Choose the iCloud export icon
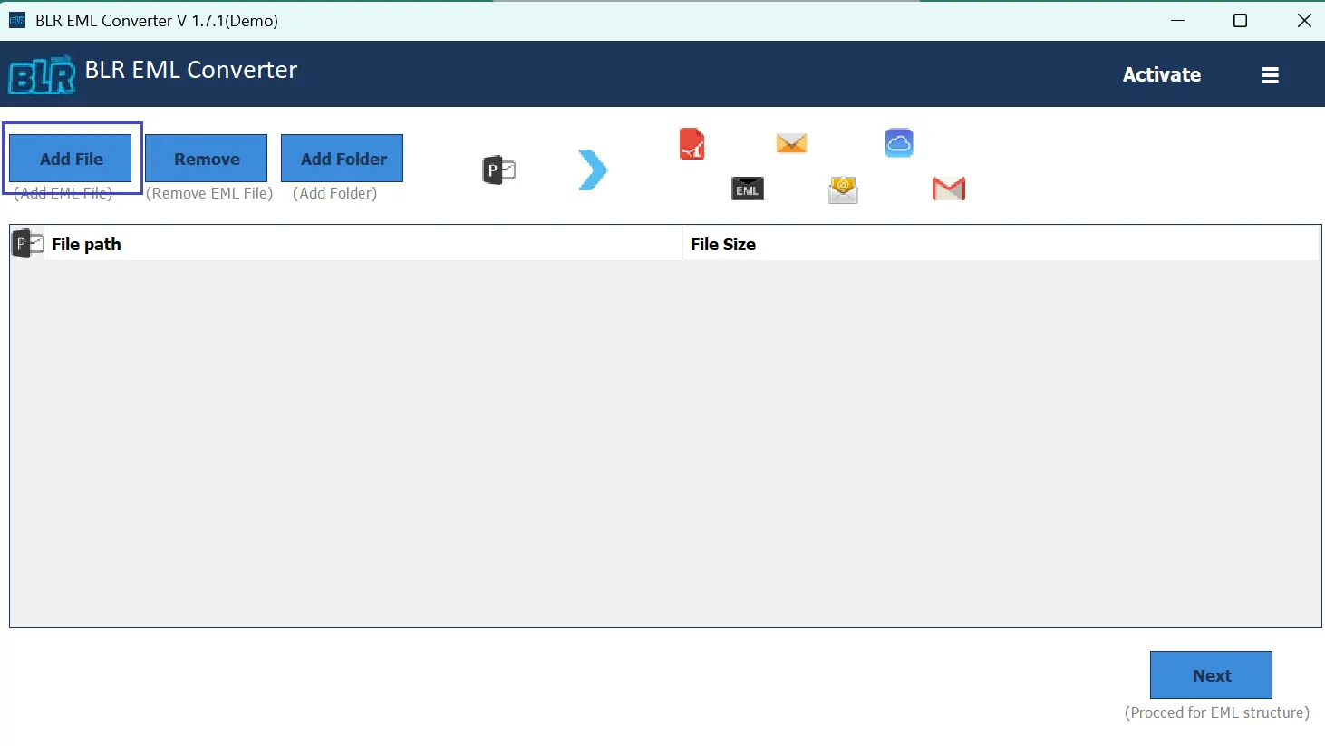This screenshot has height=746, width=1325. click(898, 142)
